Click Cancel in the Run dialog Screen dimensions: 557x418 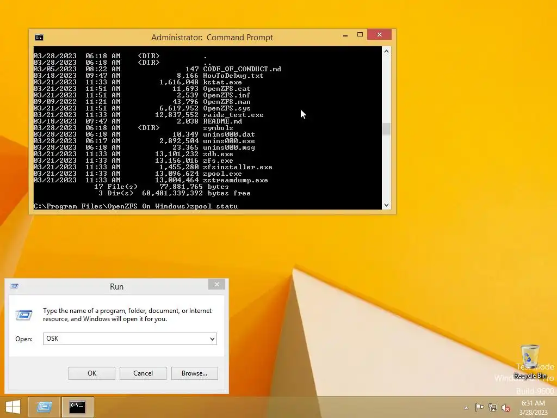point(143,373)
